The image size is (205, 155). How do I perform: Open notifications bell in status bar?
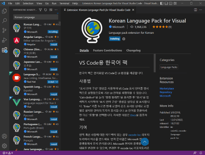coord(201,153)
